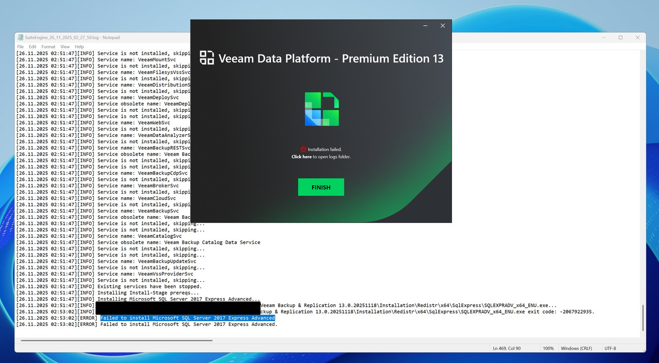Maximize the Notepad window
Viewport: 659px width, 363px height.
[x=620, y=38]
